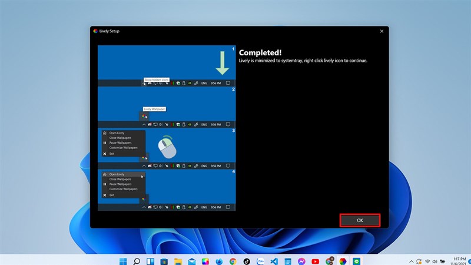Open Messenger from the taskbar
This screenshot has width=471, height=265.
point(301,260)
